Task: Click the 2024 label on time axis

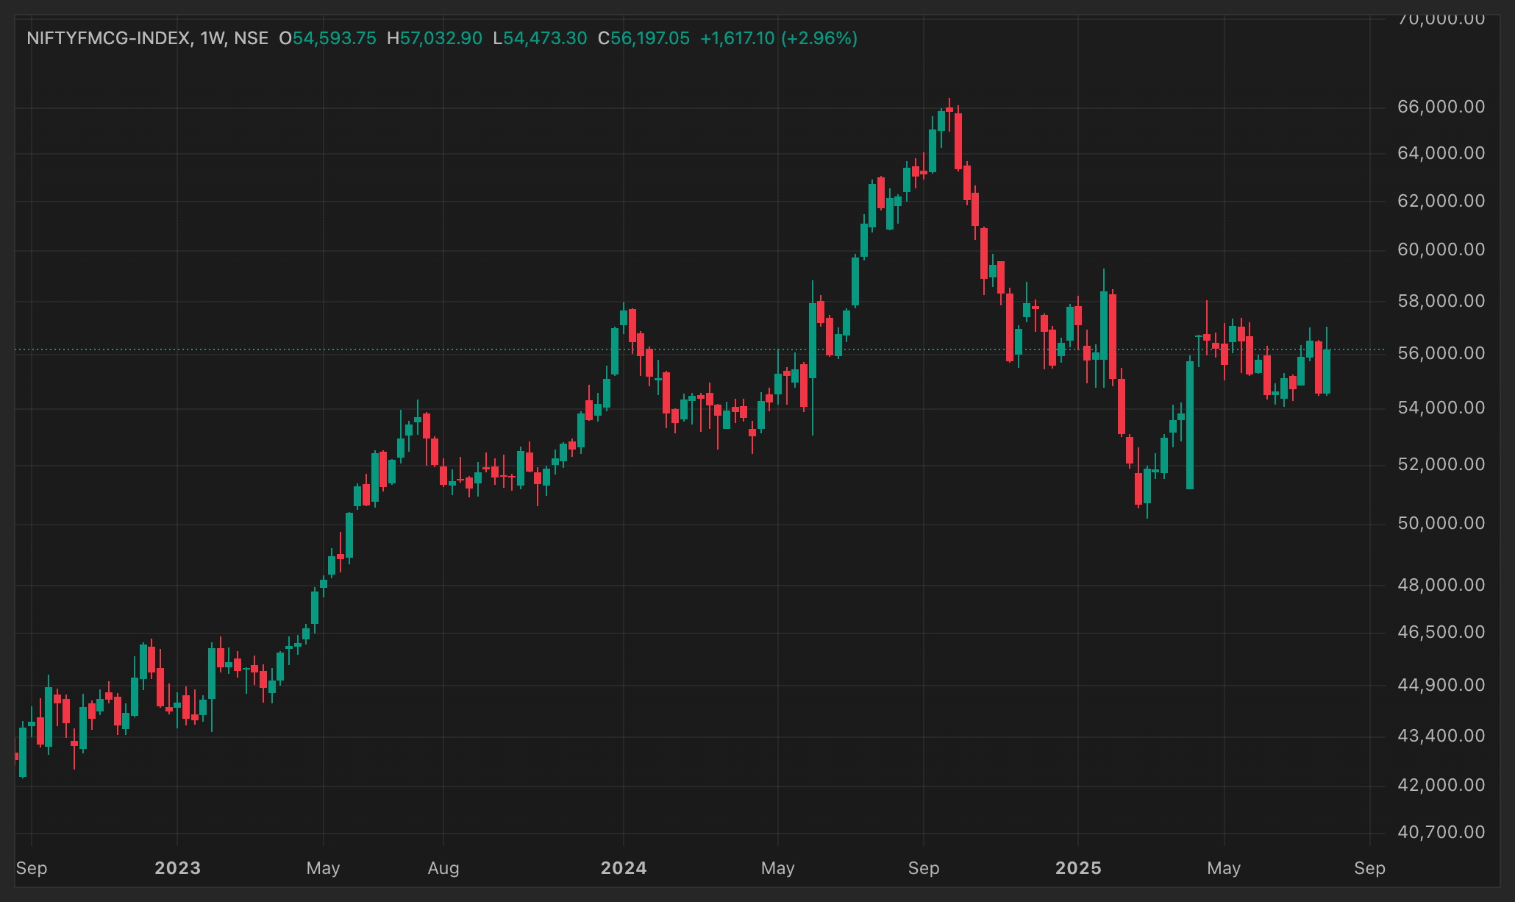Action: 624,868
